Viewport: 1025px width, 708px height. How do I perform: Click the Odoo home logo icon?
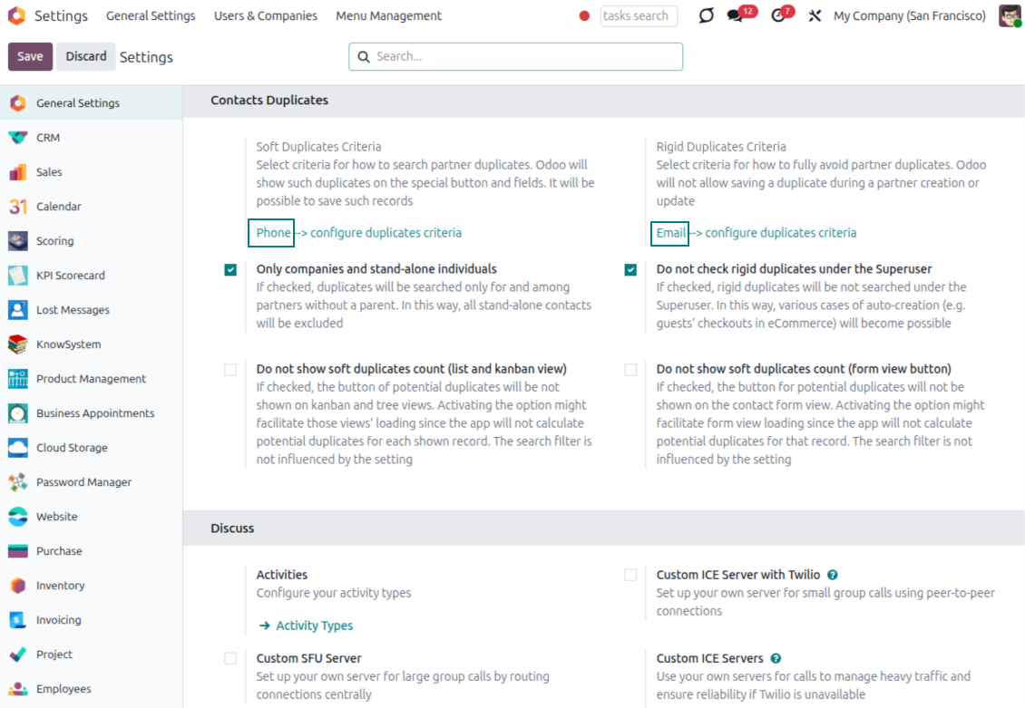point(16,16)
